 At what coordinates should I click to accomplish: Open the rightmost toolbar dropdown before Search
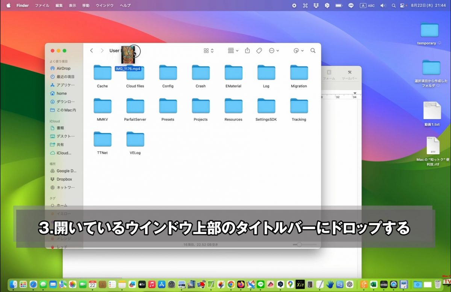(298, 51)
